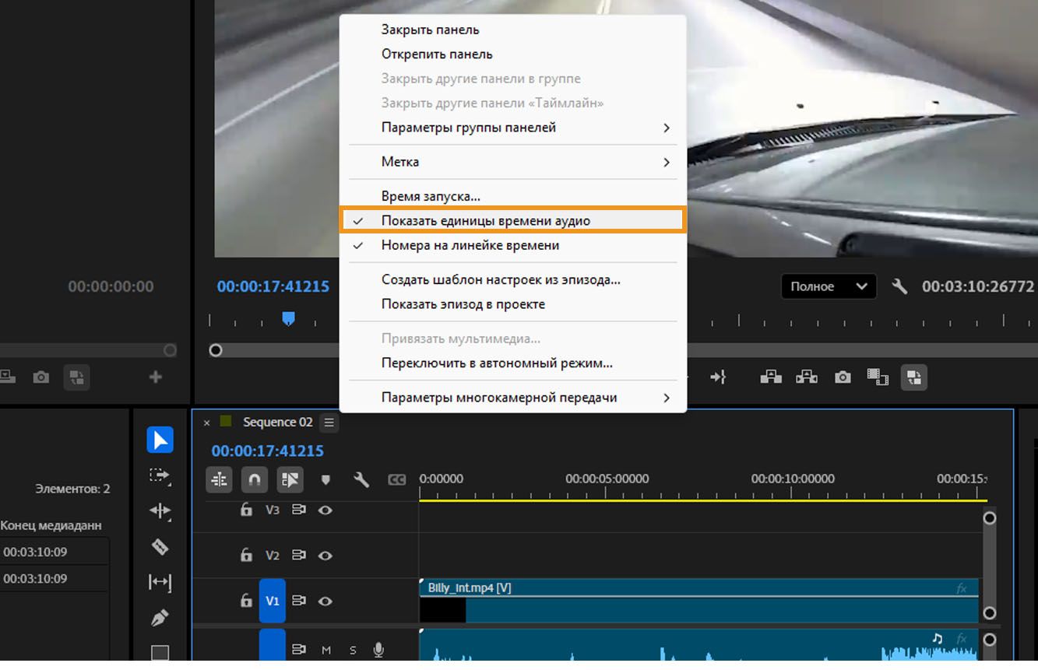Click the blue timeline timecode 00:00:17:41215
Screen dimensions: 1038x670
click(x=267, y=451)
